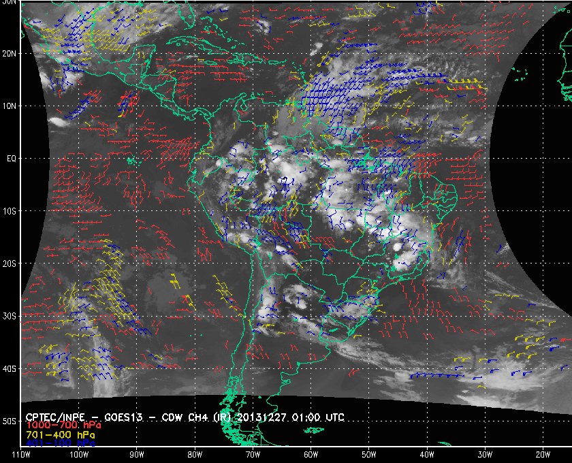Click the 60W longitude label
This screenshot has width=572, height=463.
tap(311, 455)
